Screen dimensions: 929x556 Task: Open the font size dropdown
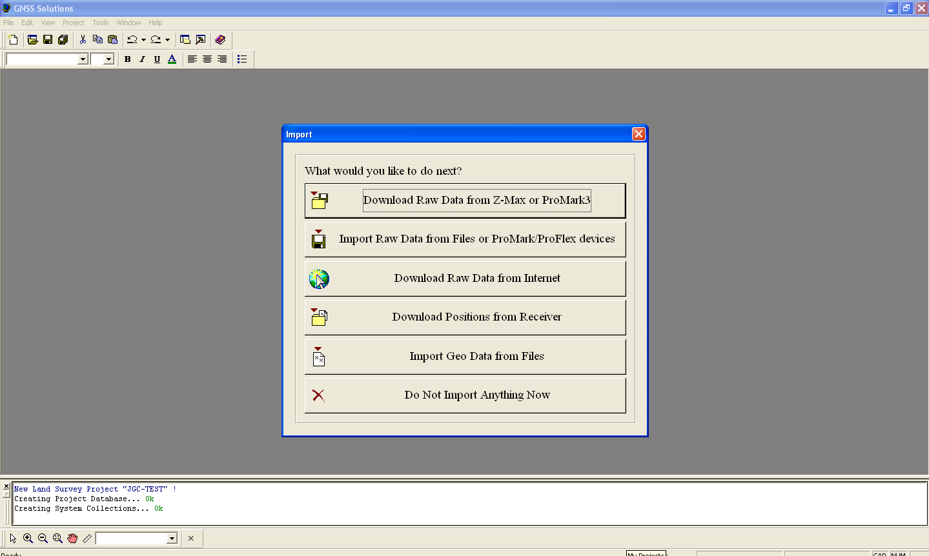coord(108,59)
